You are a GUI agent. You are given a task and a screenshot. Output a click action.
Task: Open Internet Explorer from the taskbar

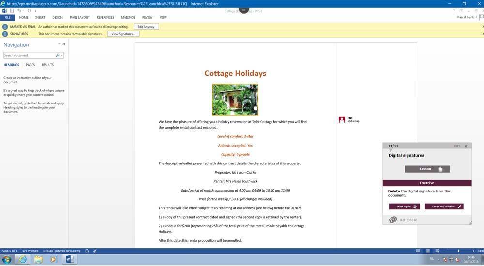click(x=22, y=260)
